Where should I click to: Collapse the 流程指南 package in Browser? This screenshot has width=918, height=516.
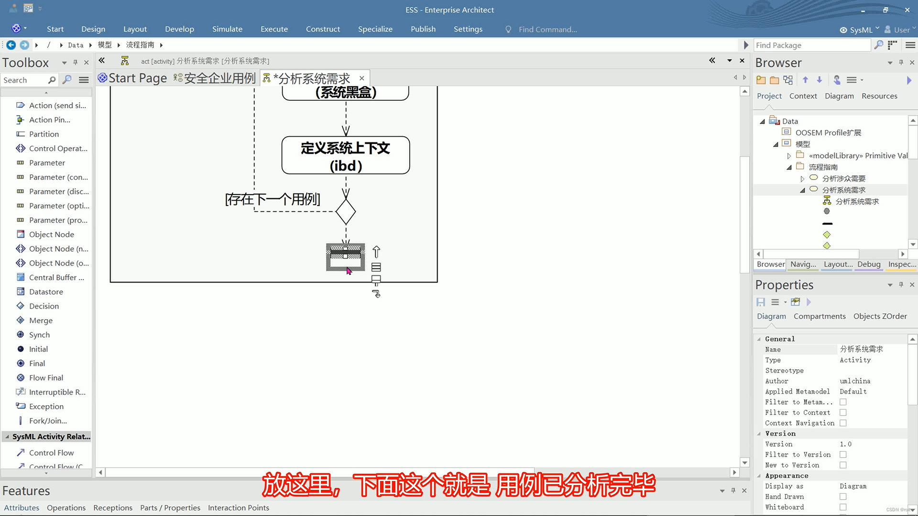point(789,167)
